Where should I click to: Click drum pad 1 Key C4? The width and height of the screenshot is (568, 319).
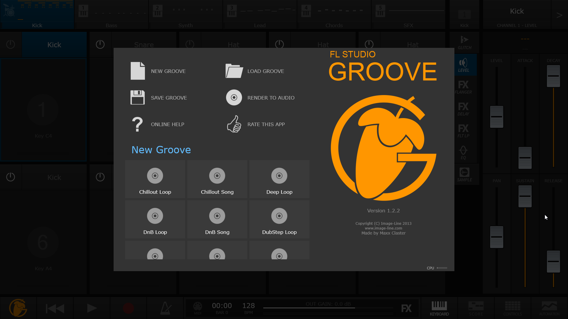(x=43, y=110)
